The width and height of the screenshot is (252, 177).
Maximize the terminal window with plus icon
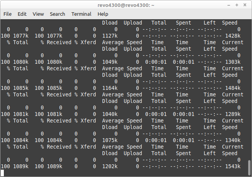[x=237, y=5]
